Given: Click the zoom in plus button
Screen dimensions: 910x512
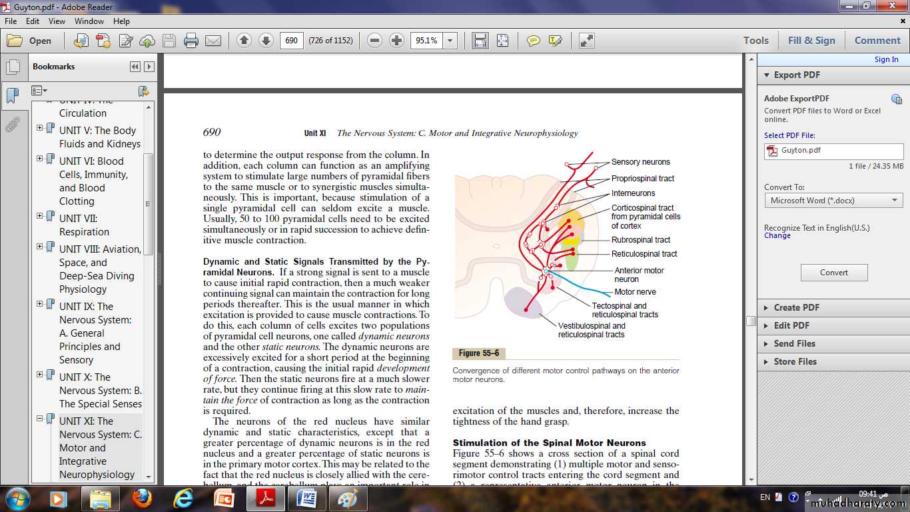Looking at the screenshot, I should [x=396, y=41].
